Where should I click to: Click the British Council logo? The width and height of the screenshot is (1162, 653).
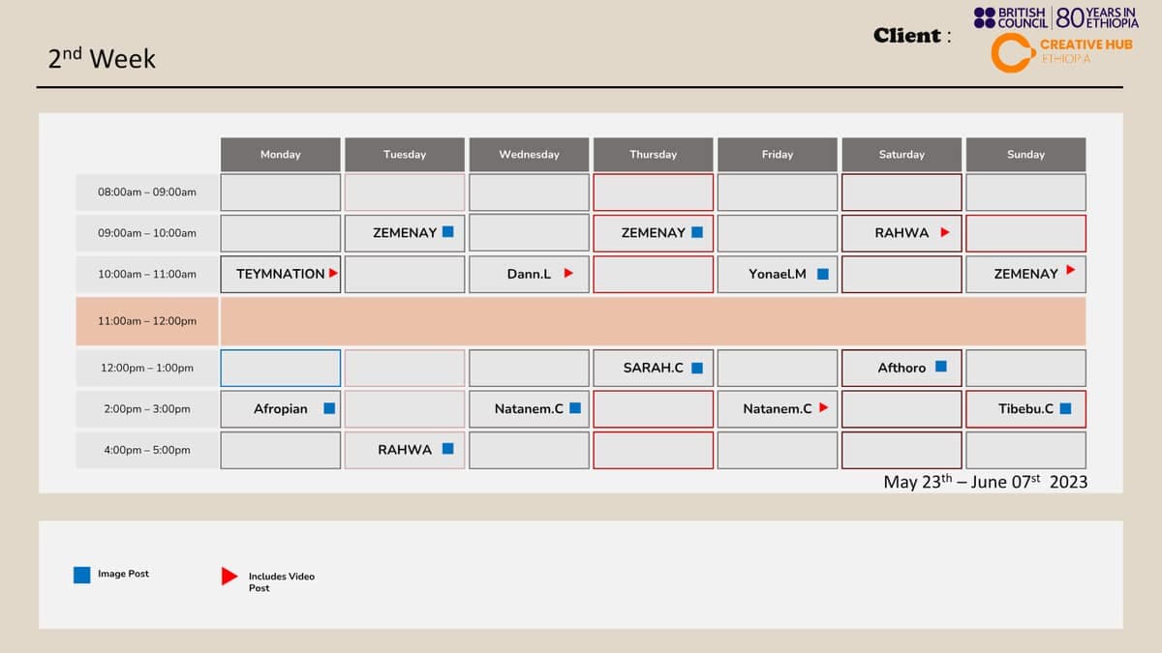click(x=1011, y=17)
